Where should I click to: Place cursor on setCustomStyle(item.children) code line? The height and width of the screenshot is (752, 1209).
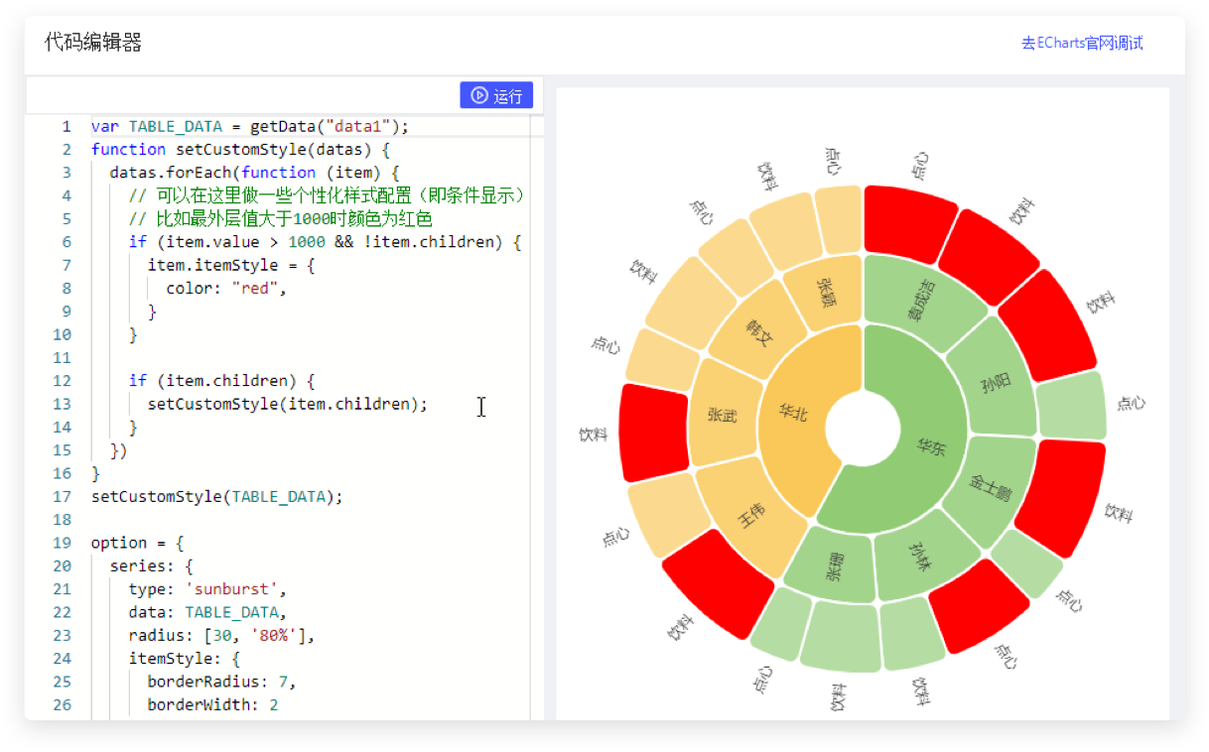(x=287, y=404)
